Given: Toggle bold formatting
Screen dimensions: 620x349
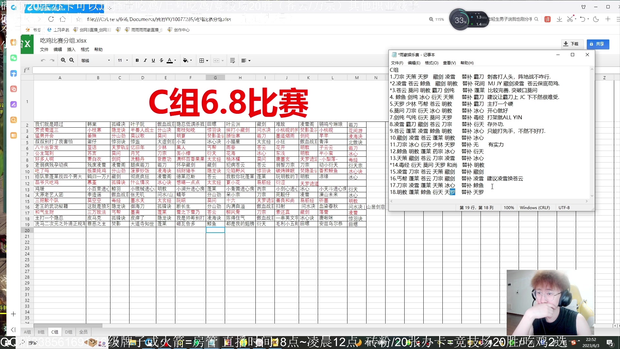Looking at the screenshot, I should (x=137, y=60).
